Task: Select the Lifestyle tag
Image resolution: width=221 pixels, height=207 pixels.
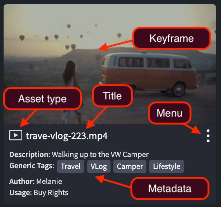Action: pyautogui.click(x=166, y=166)
